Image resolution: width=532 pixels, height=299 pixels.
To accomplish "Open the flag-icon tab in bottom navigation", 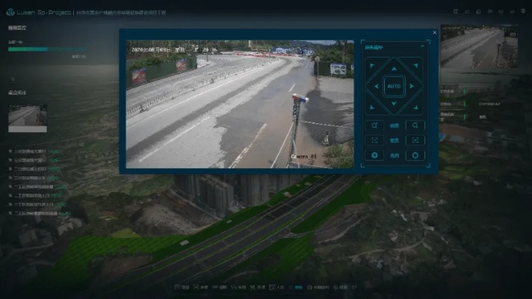I will (182, 287).
